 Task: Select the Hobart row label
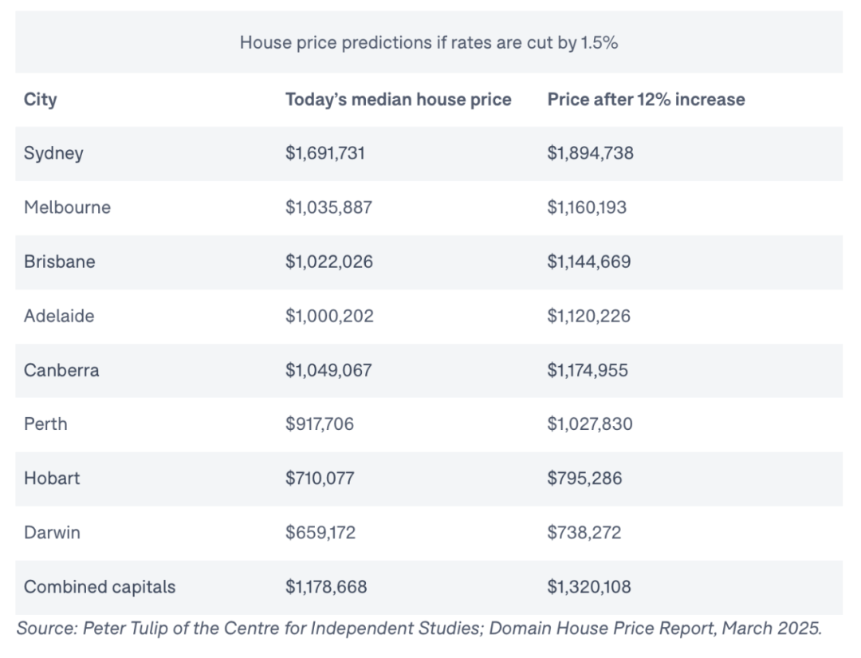click(x=52, y=479)
